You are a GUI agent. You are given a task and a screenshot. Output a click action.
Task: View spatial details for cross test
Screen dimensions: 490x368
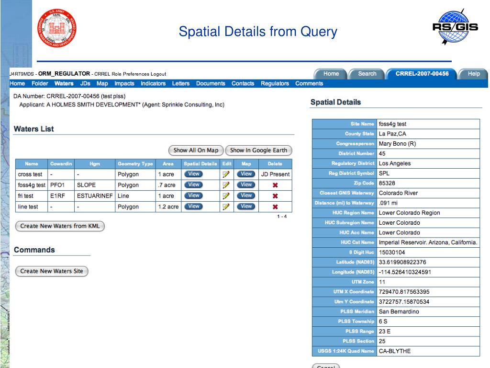tap(193, 174)
